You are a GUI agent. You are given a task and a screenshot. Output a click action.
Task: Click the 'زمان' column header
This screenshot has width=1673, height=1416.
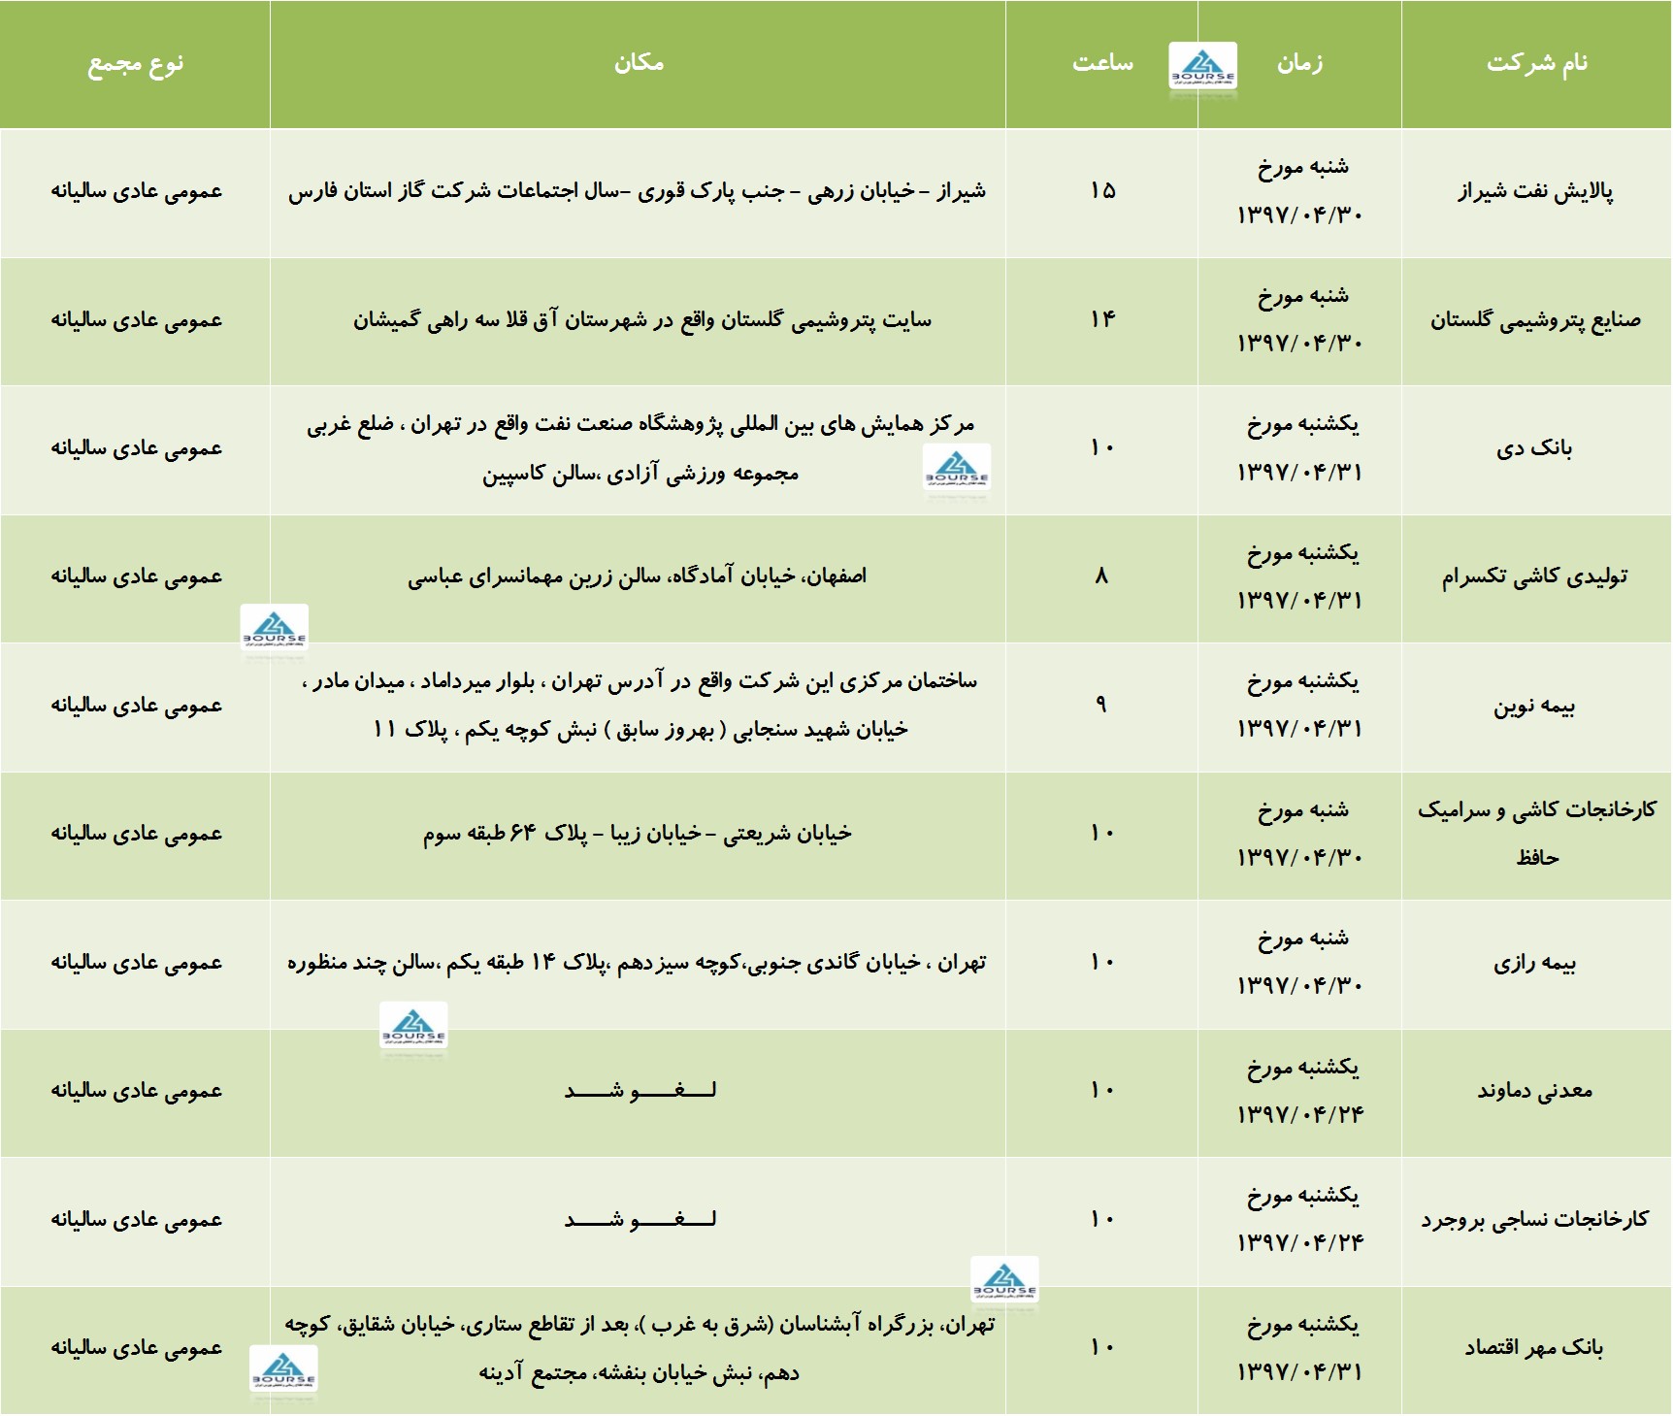(1299, 64)
